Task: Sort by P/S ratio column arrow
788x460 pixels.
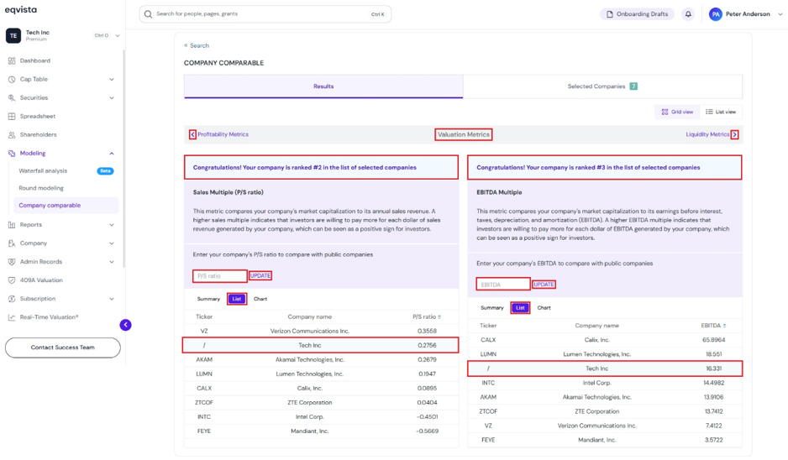Action: (439, 316)
